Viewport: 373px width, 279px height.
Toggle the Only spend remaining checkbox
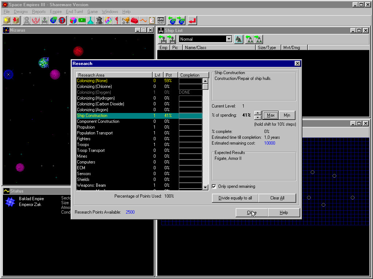click(x=215, y=186)
